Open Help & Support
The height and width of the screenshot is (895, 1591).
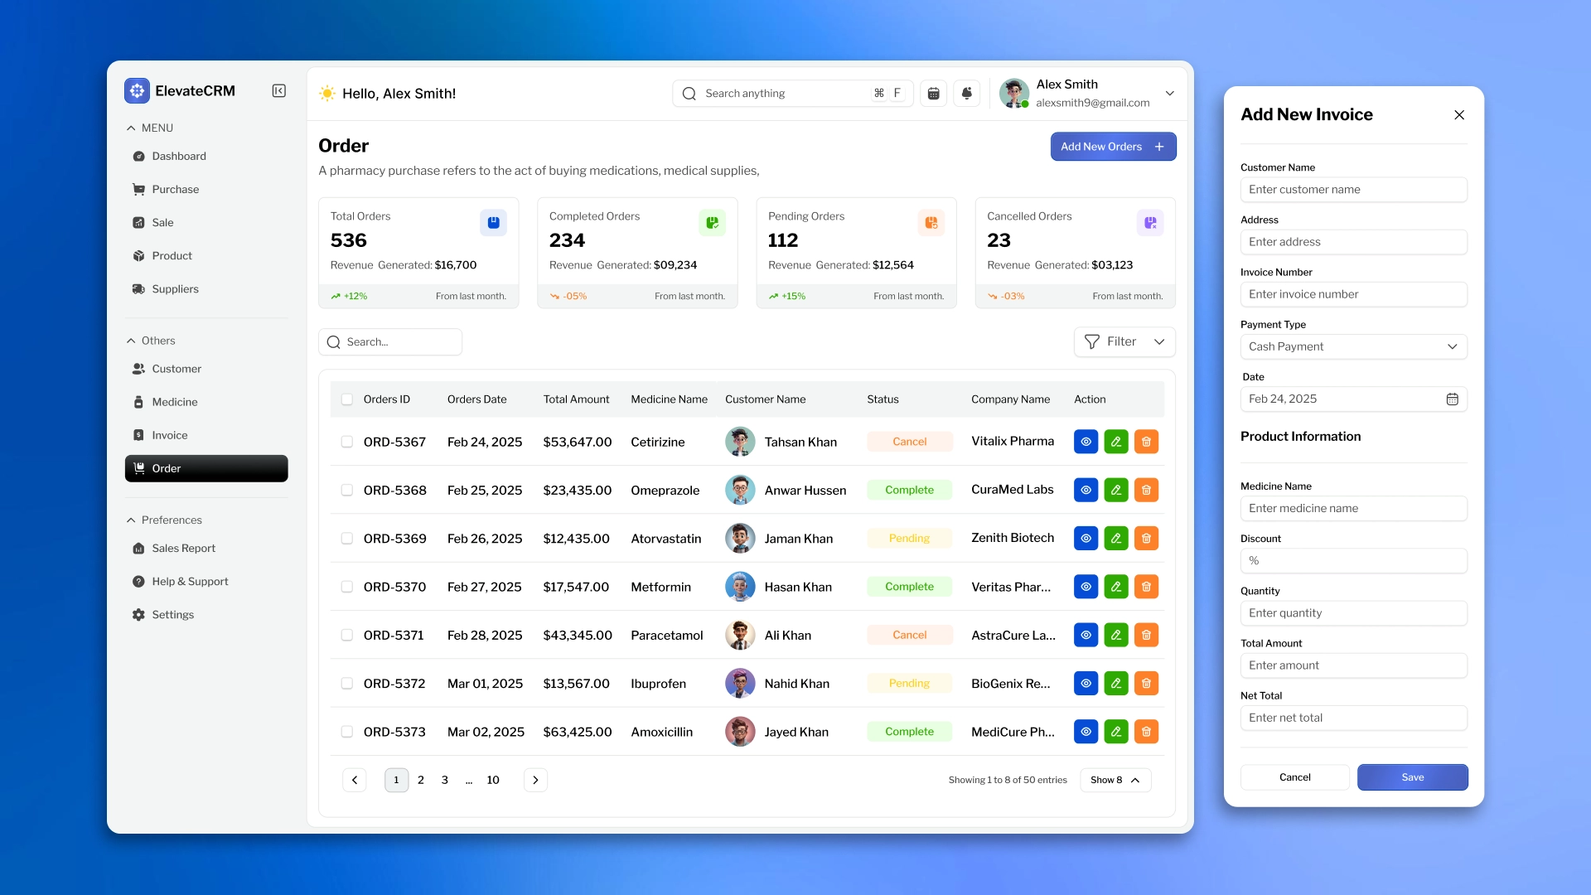pos(189,581)
